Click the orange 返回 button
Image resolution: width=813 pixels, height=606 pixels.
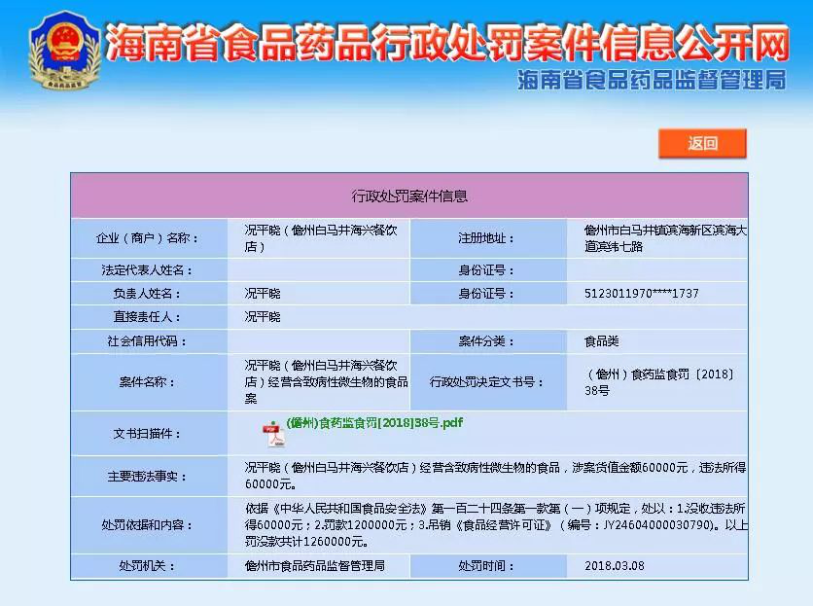tap(702, 143)
